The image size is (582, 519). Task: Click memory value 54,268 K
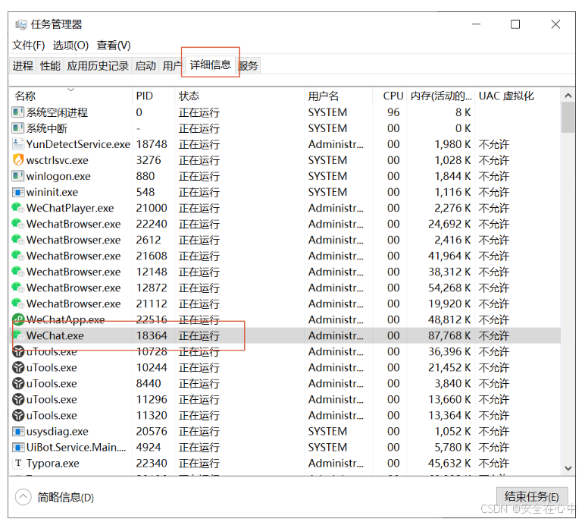point(449,288)
